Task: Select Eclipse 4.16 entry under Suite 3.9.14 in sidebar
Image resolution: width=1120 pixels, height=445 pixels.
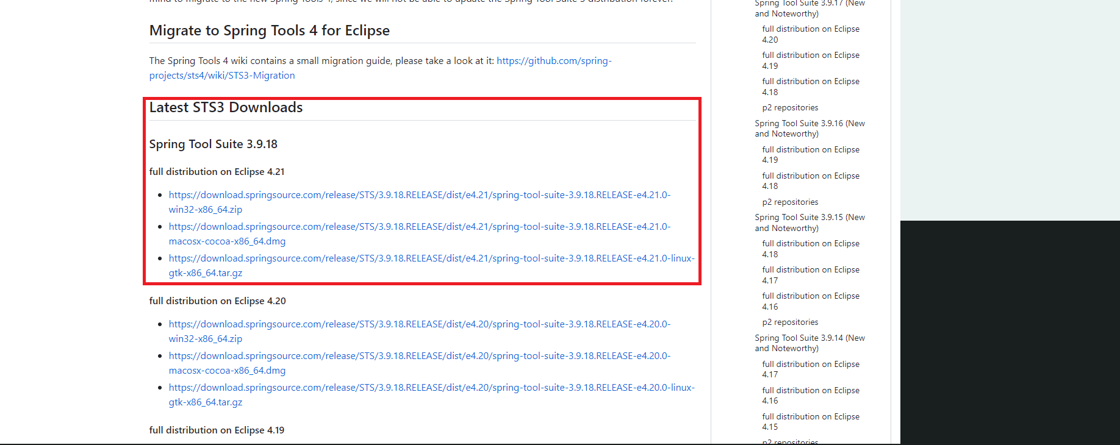Action: coord(811,396)
